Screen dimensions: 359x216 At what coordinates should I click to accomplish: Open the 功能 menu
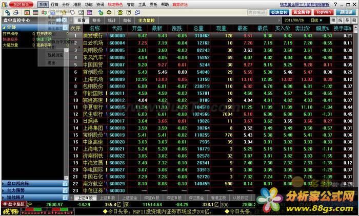[89, 5]
